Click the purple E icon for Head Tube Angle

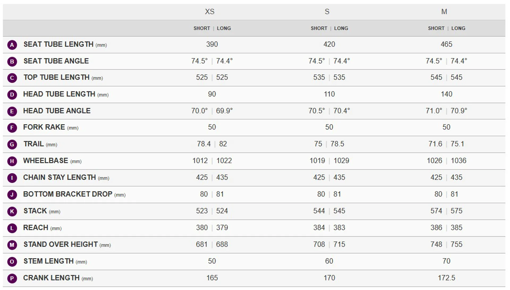[x=12, y=111]
